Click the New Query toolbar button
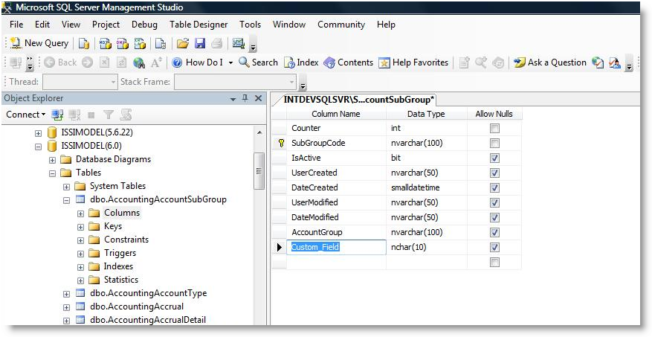The width and height of the screenshot is (652, 337). click(x=39, y=43)
